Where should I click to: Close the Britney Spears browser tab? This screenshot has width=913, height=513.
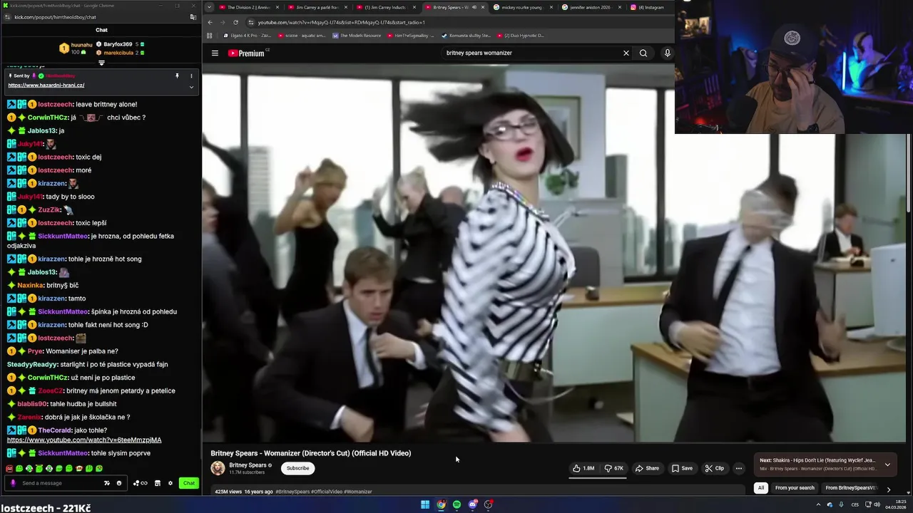point(482,7)
